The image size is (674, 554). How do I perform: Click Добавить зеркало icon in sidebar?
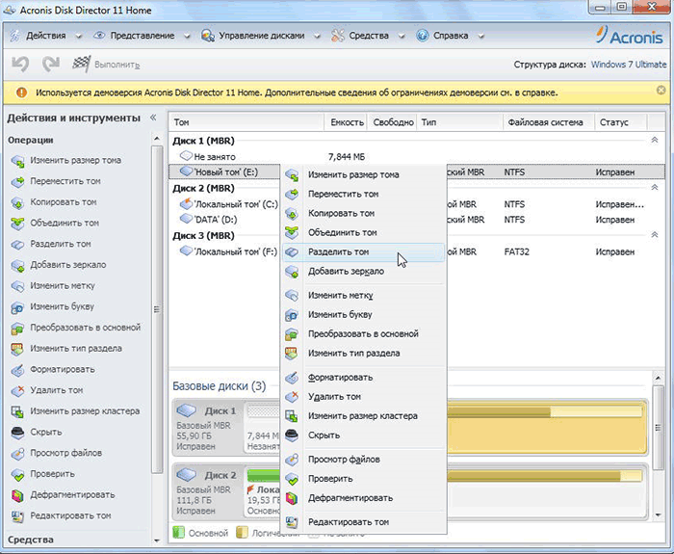[x=17, y=265]
